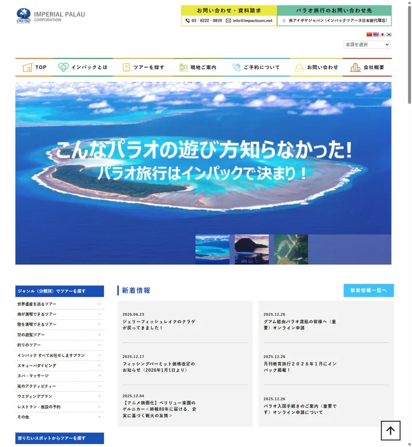Open the お問い合わせ menu item
The image size is (412, 447).
[316, 67]
